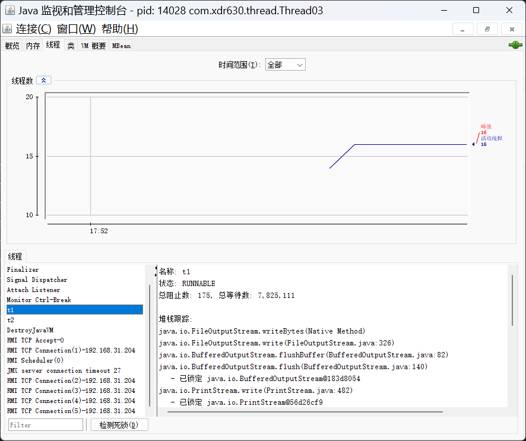Minimize the inner connection window
Screen dimensions: 526x441
(x=462, y=29)
